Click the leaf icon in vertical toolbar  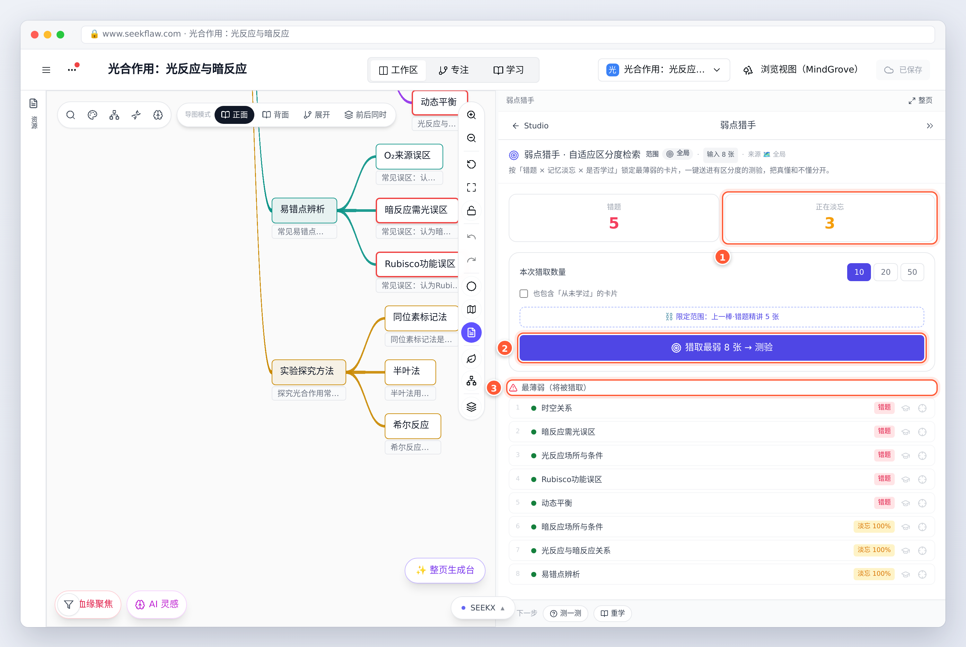click(x=471, y=358)
